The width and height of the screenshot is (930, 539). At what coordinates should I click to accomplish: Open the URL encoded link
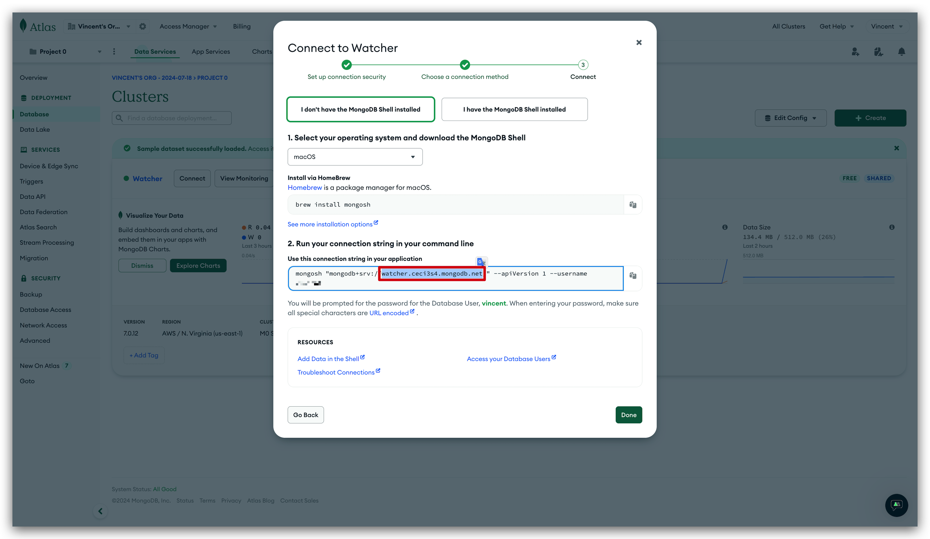pyautogui.click(x=392, y=313)
